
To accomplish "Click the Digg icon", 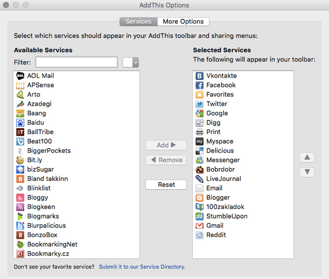I will pyautogui.click(x=199, y=123).
